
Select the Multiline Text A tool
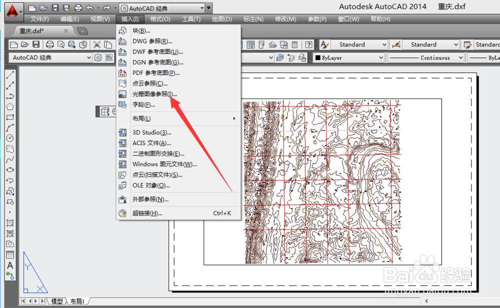pos(10,265)
